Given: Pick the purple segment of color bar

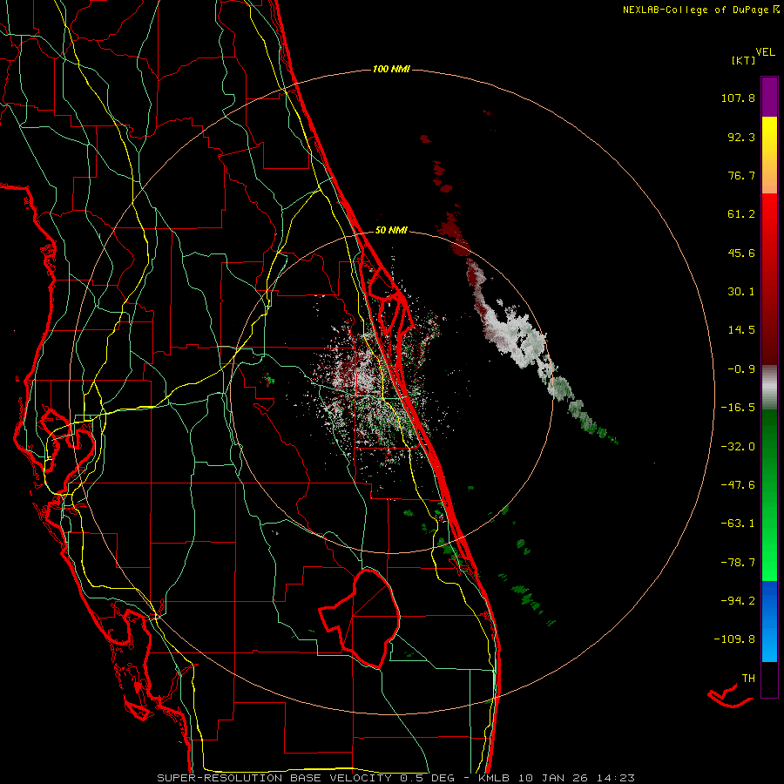Looking at the screenshot, I should pyautogui.click(x=769, y=97).
